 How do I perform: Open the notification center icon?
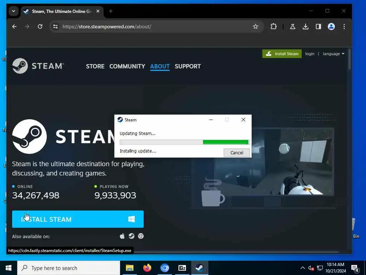[x=355, y=268]
